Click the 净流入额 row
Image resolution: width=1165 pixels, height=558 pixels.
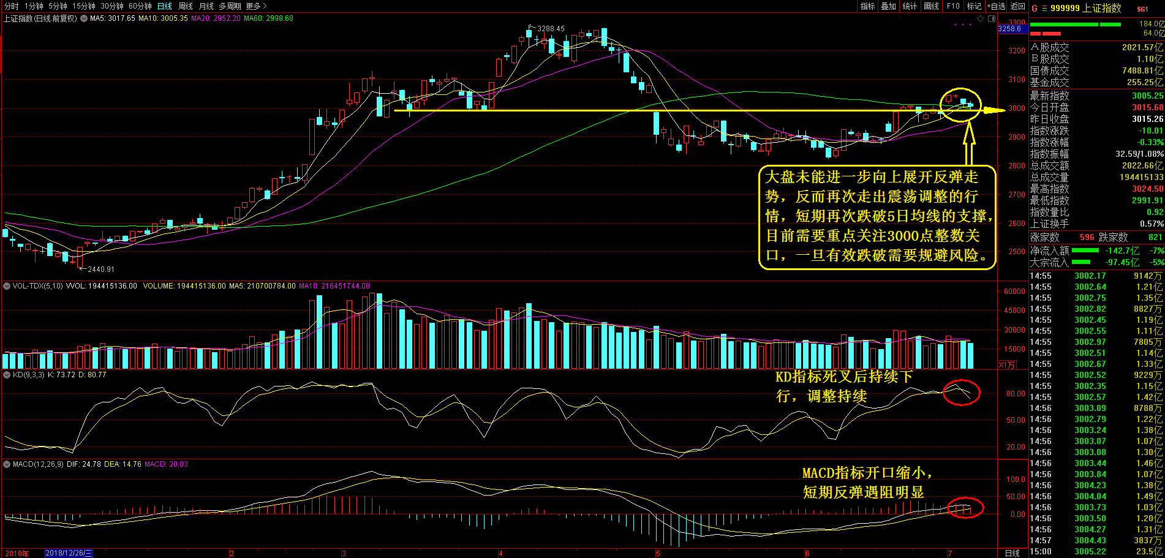[x=1096, y=251]
